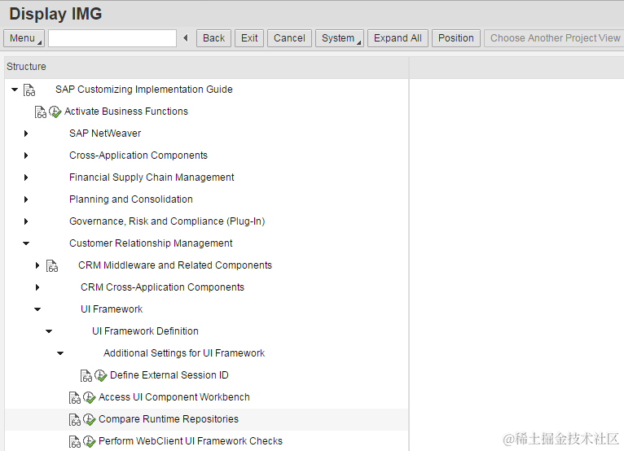Select the UI Framework label
This screenshot has height=451, width=624.
tap(112, 309)
